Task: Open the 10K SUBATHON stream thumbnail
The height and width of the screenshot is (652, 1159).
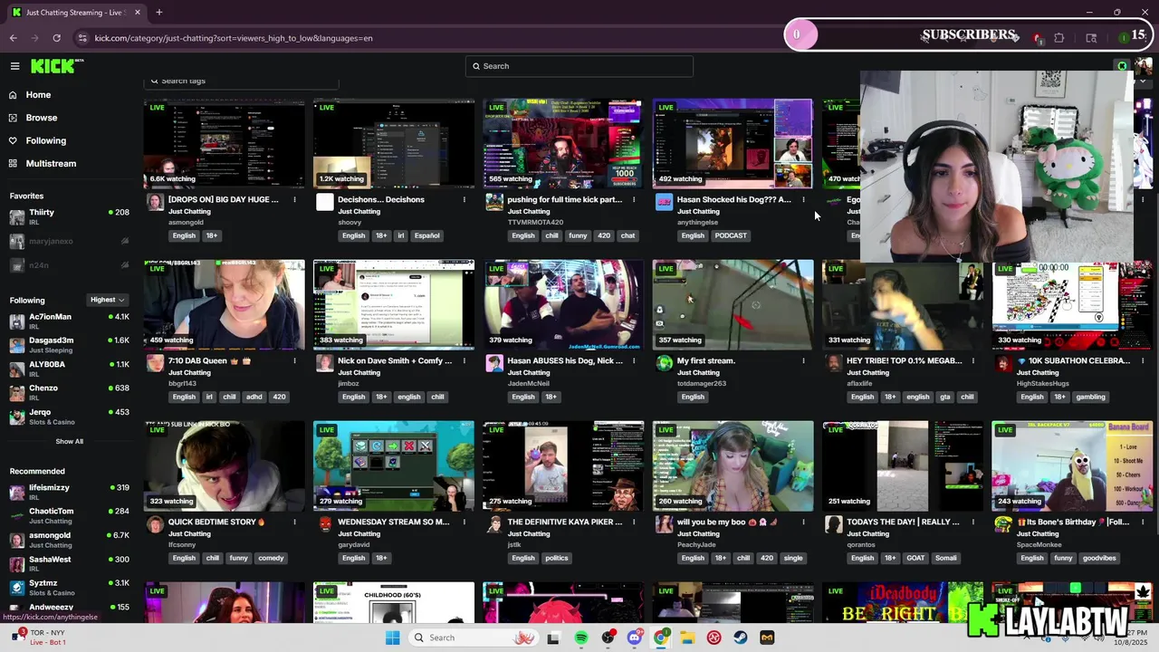Action: (x=1072, y=304)
